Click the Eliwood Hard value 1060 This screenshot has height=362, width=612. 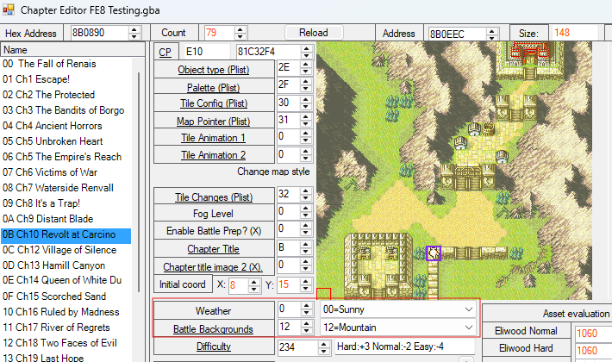click(x=593, y=350)
